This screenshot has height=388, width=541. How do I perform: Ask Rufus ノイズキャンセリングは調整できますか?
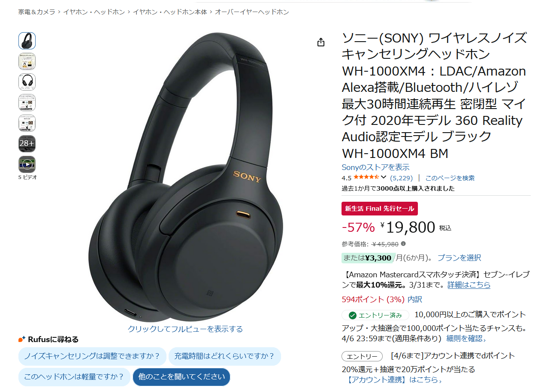tap(92, 356)
